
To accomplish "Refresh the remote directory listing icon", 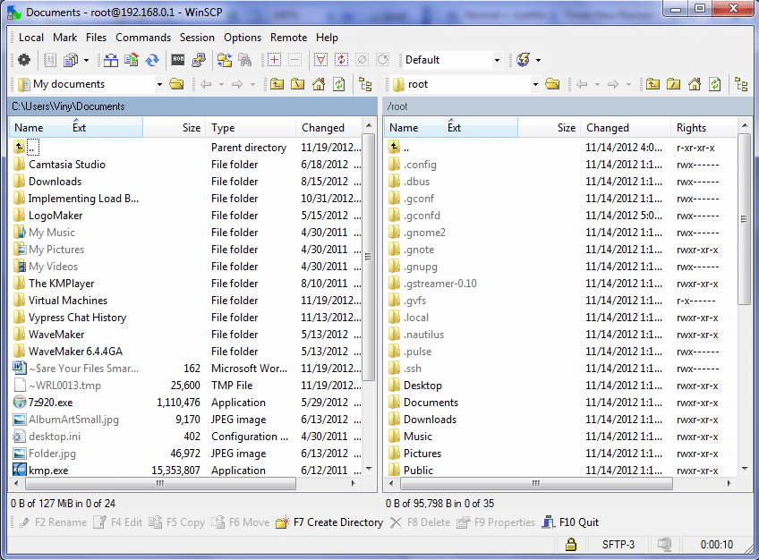I will [712, 82].
